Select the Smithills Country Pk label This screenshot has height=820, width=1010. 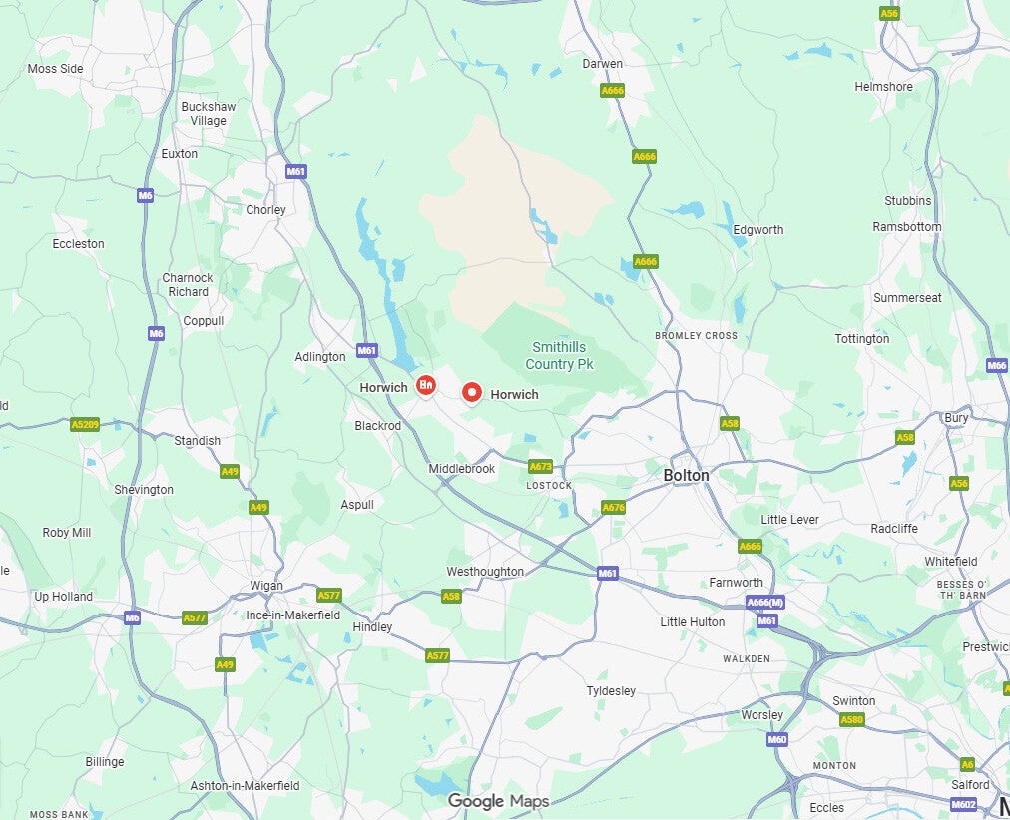[x=559, y=356]
